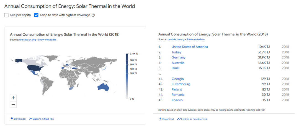Open Romania in the ranking list

178,95
